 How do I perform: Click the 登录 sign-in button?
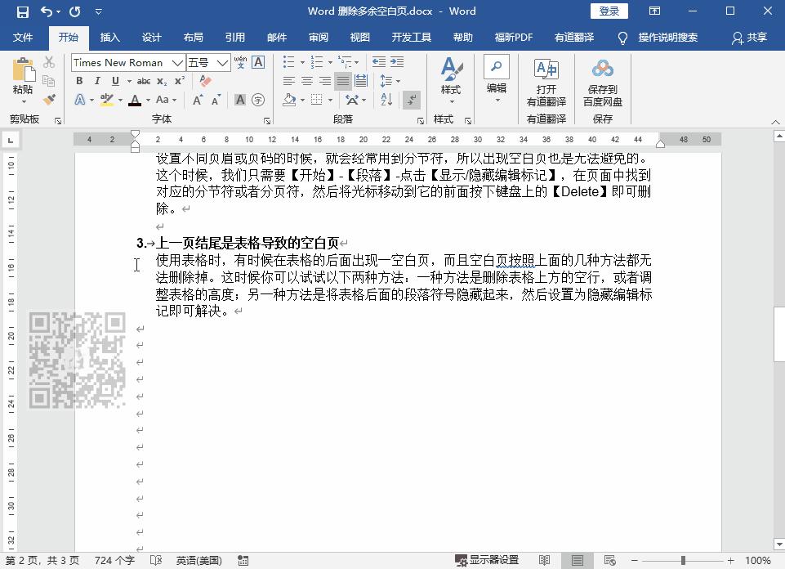tap(607, 11)
